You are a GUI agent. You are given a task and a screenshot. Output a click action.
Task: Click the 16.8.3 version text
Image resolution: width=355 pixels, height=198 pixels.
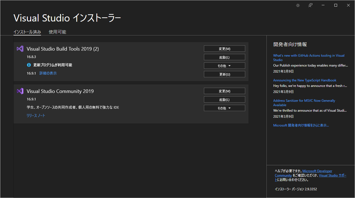point(31,57)
